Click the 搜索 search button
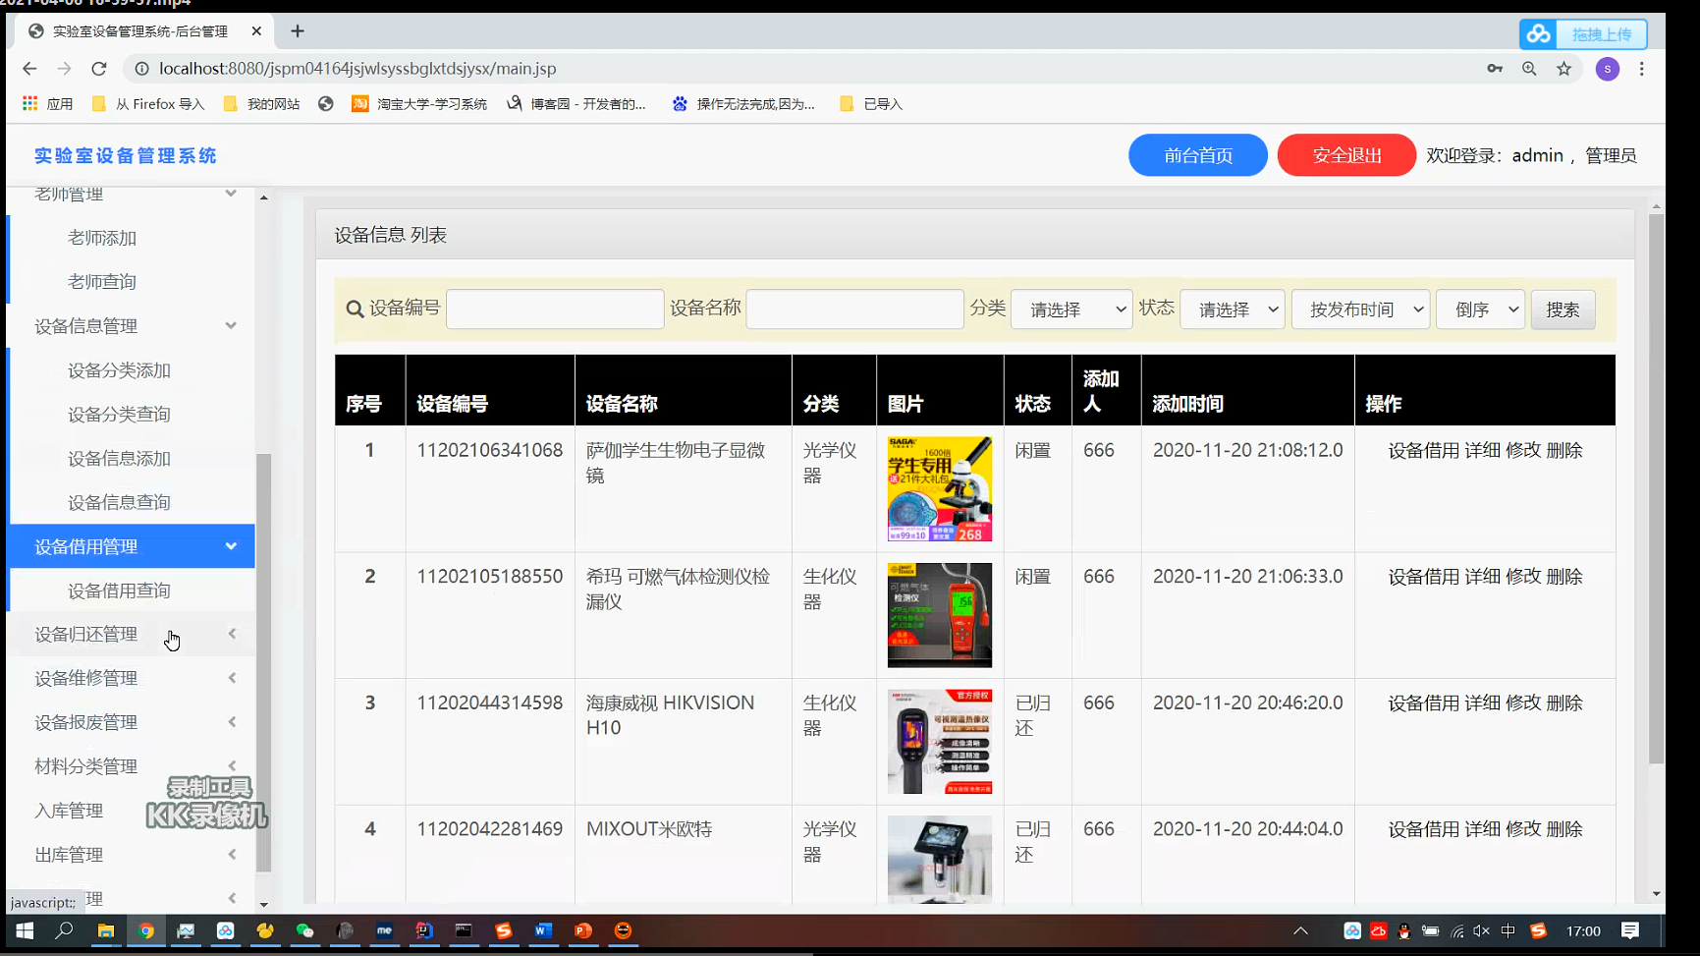1700x956 pixels. point(1563,309)
